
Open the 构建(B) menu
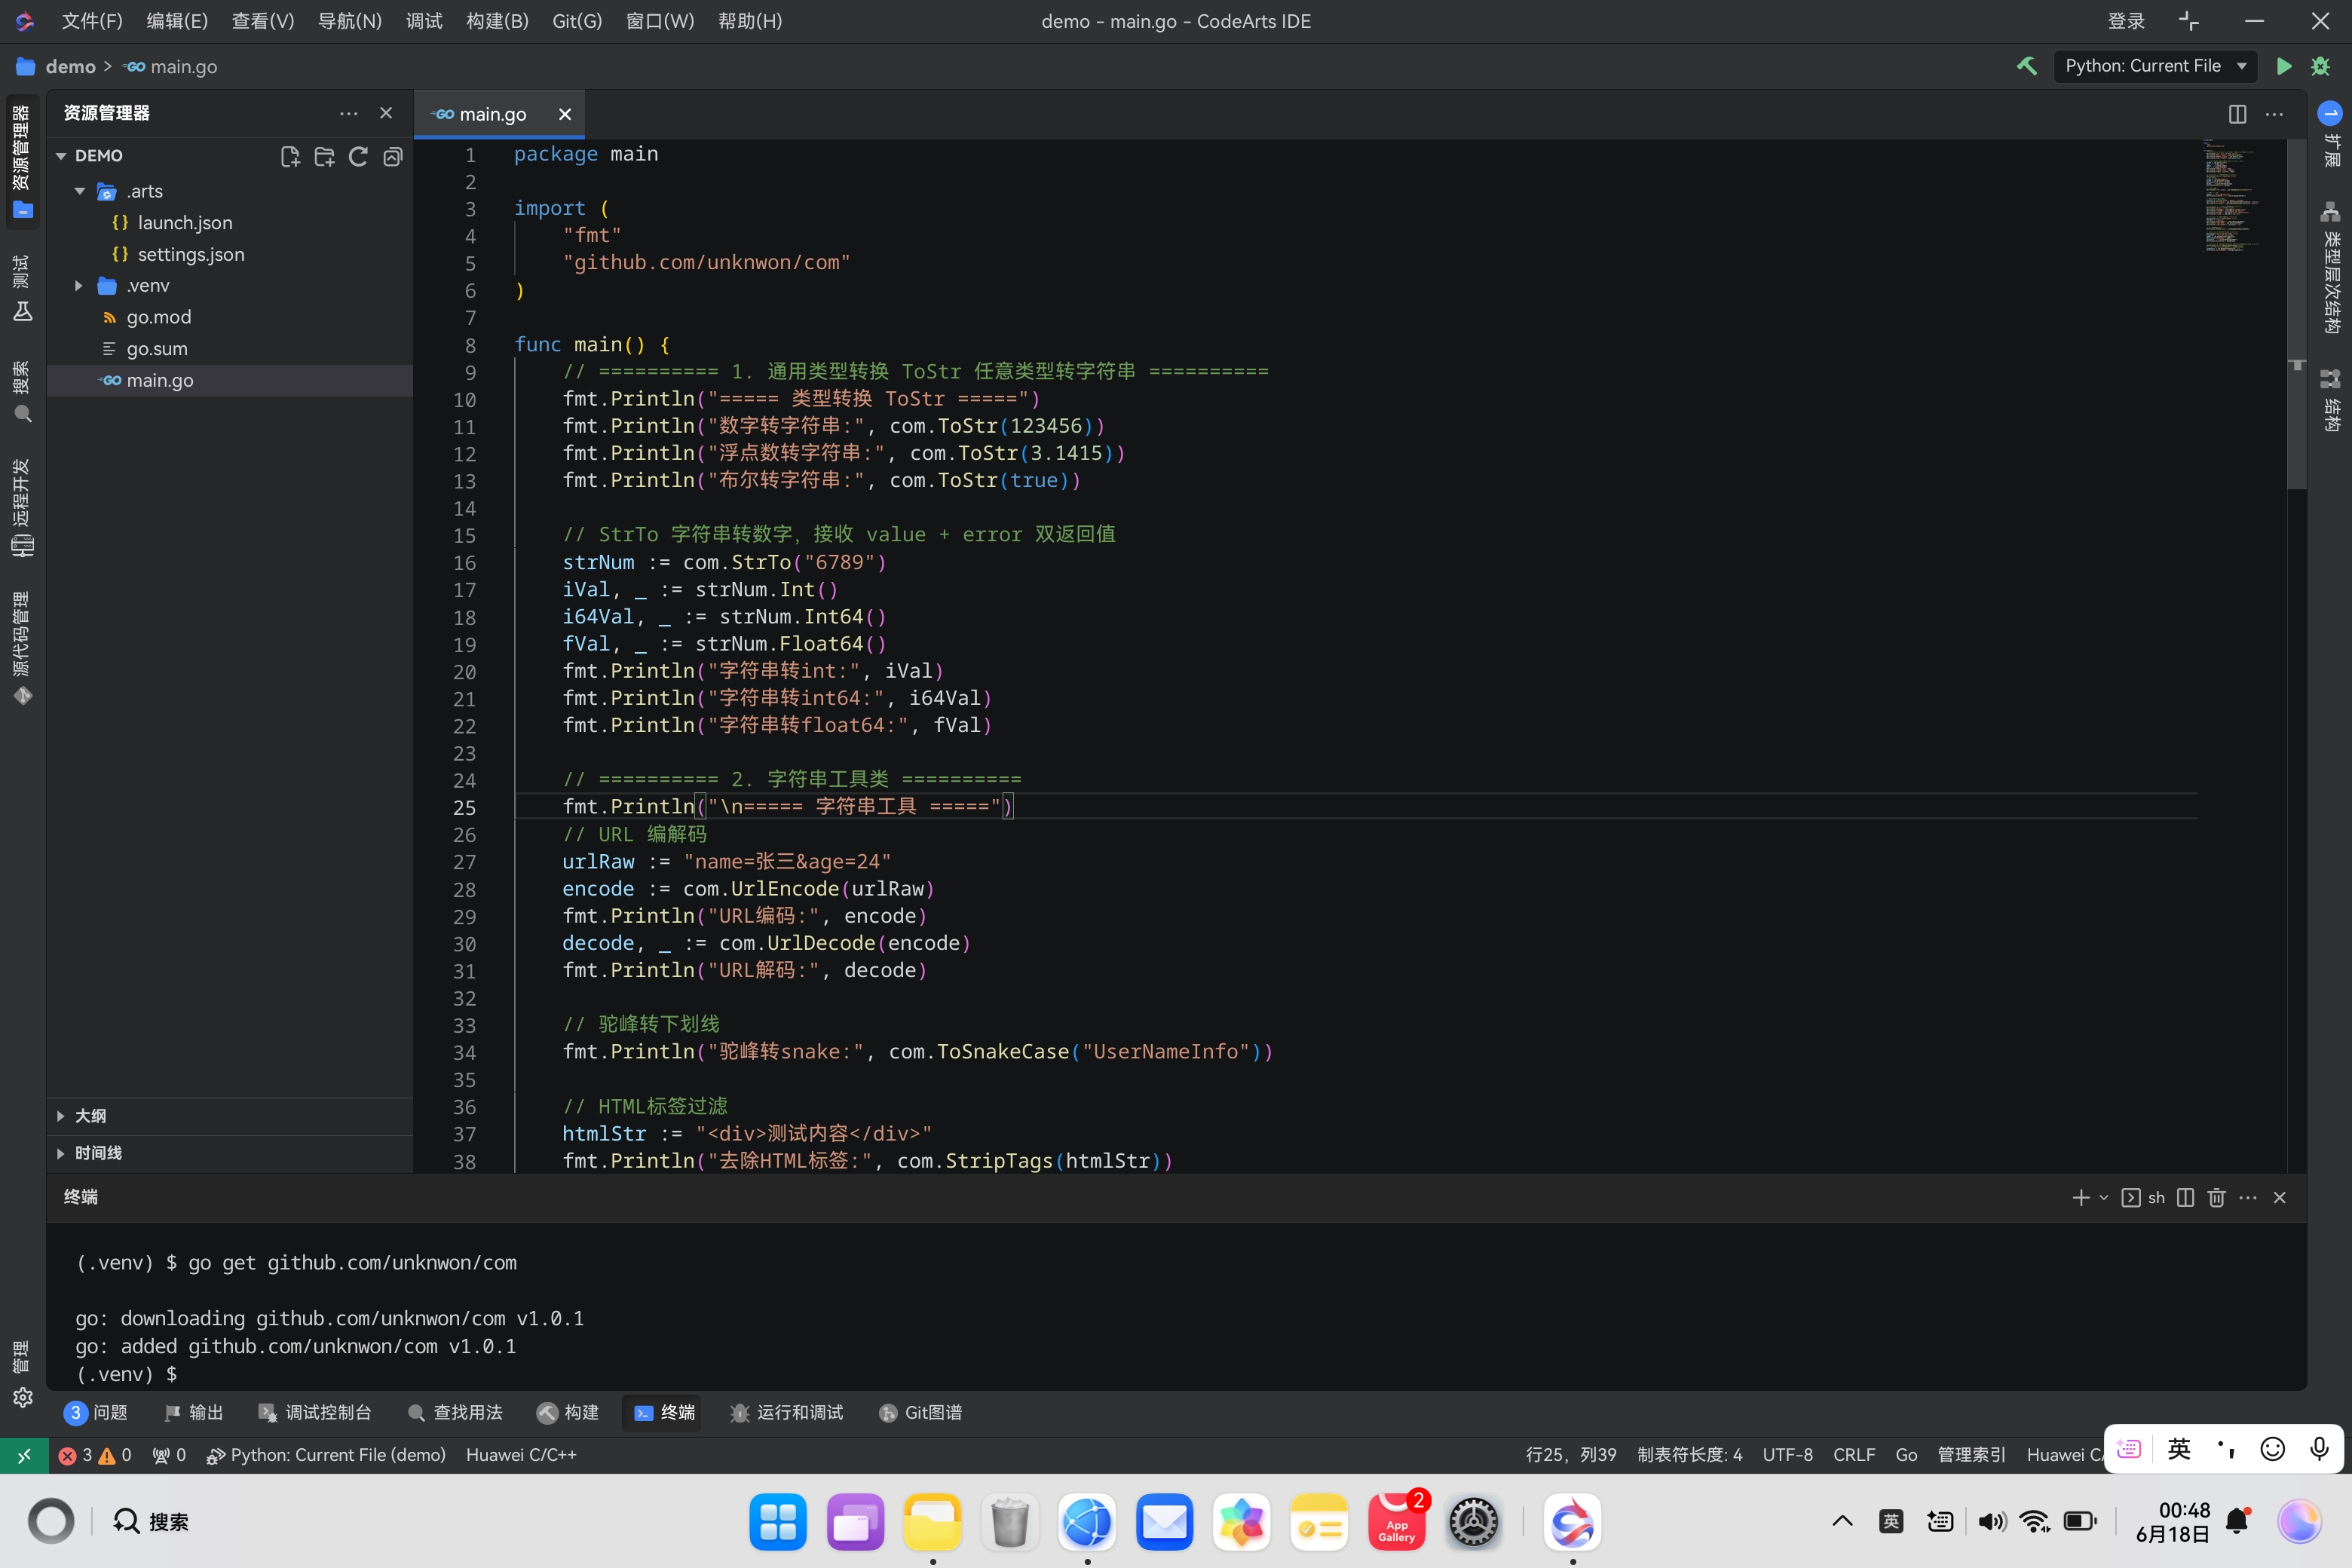coord(497,21)
